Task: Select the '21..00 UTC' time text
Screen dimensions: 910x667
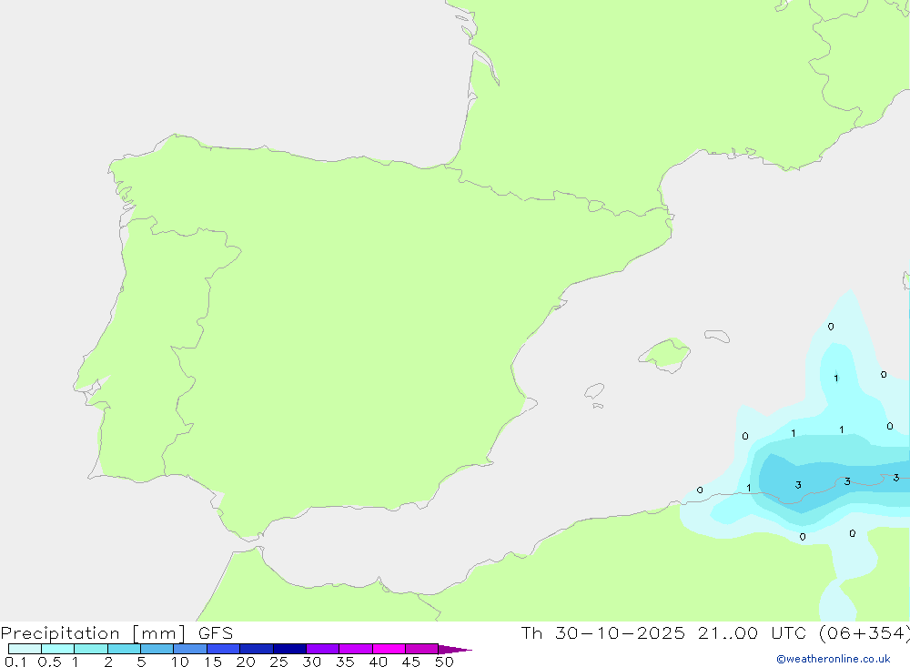Action: coord(753,632)
